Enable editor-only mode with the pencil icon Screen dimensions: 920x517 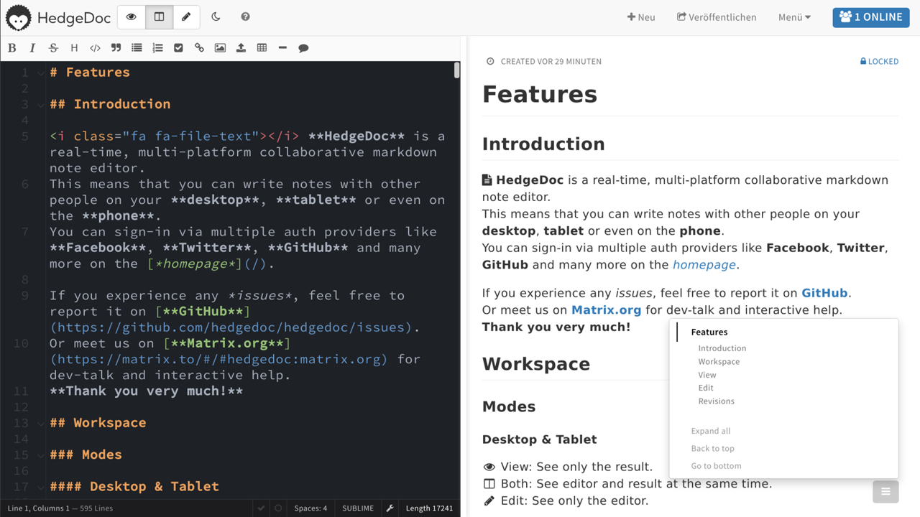click(186, 17)
